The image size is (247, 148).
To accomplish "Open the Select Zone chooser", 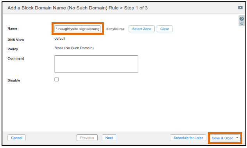I will point(141,29).
